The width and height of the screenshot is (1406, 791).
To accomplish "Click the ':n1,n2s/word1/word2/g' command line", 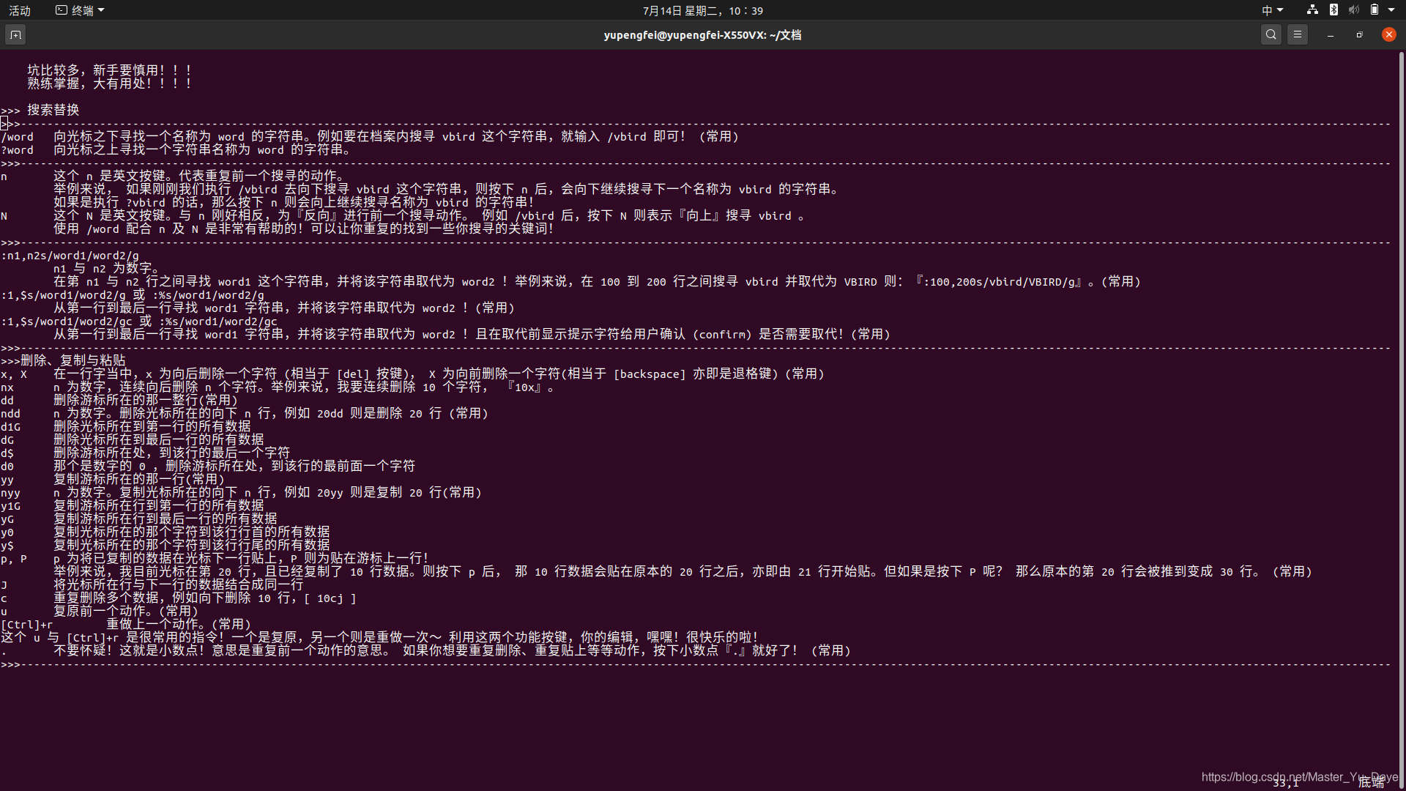I will 70,256.
